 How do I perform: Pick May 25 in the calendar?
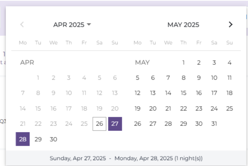pyautogui.click(x=229, y=108)
